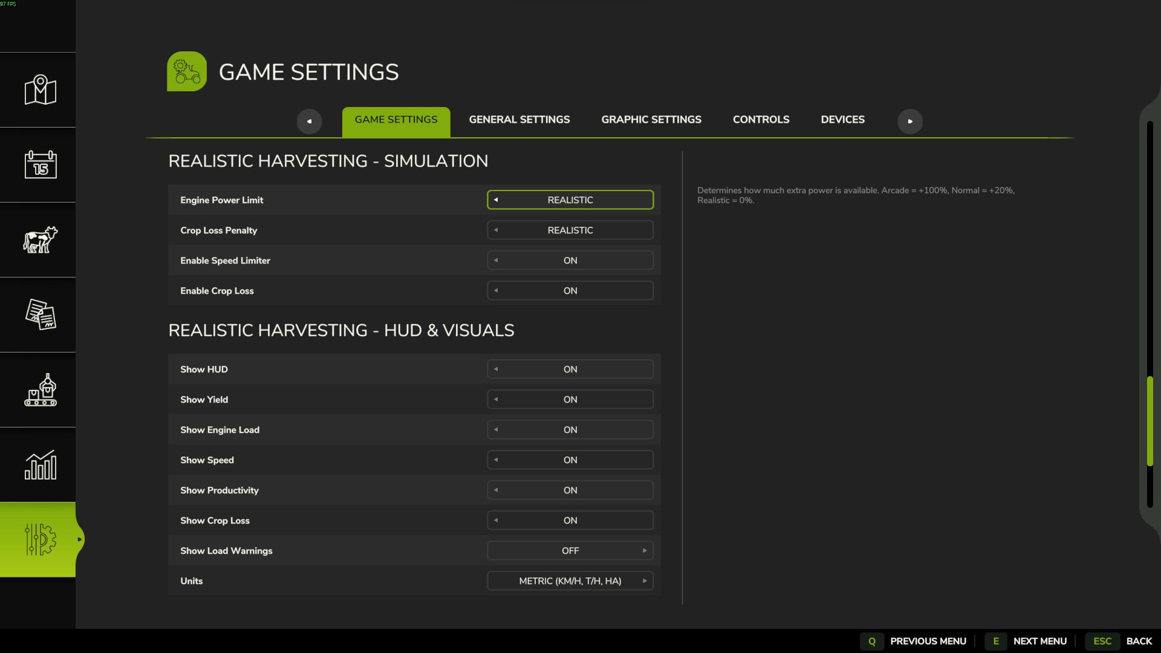Open the Units selector showing METRIC
The width and height of the screenshot is (1161, 653).
pyautogui.click(x=569, y=580)
